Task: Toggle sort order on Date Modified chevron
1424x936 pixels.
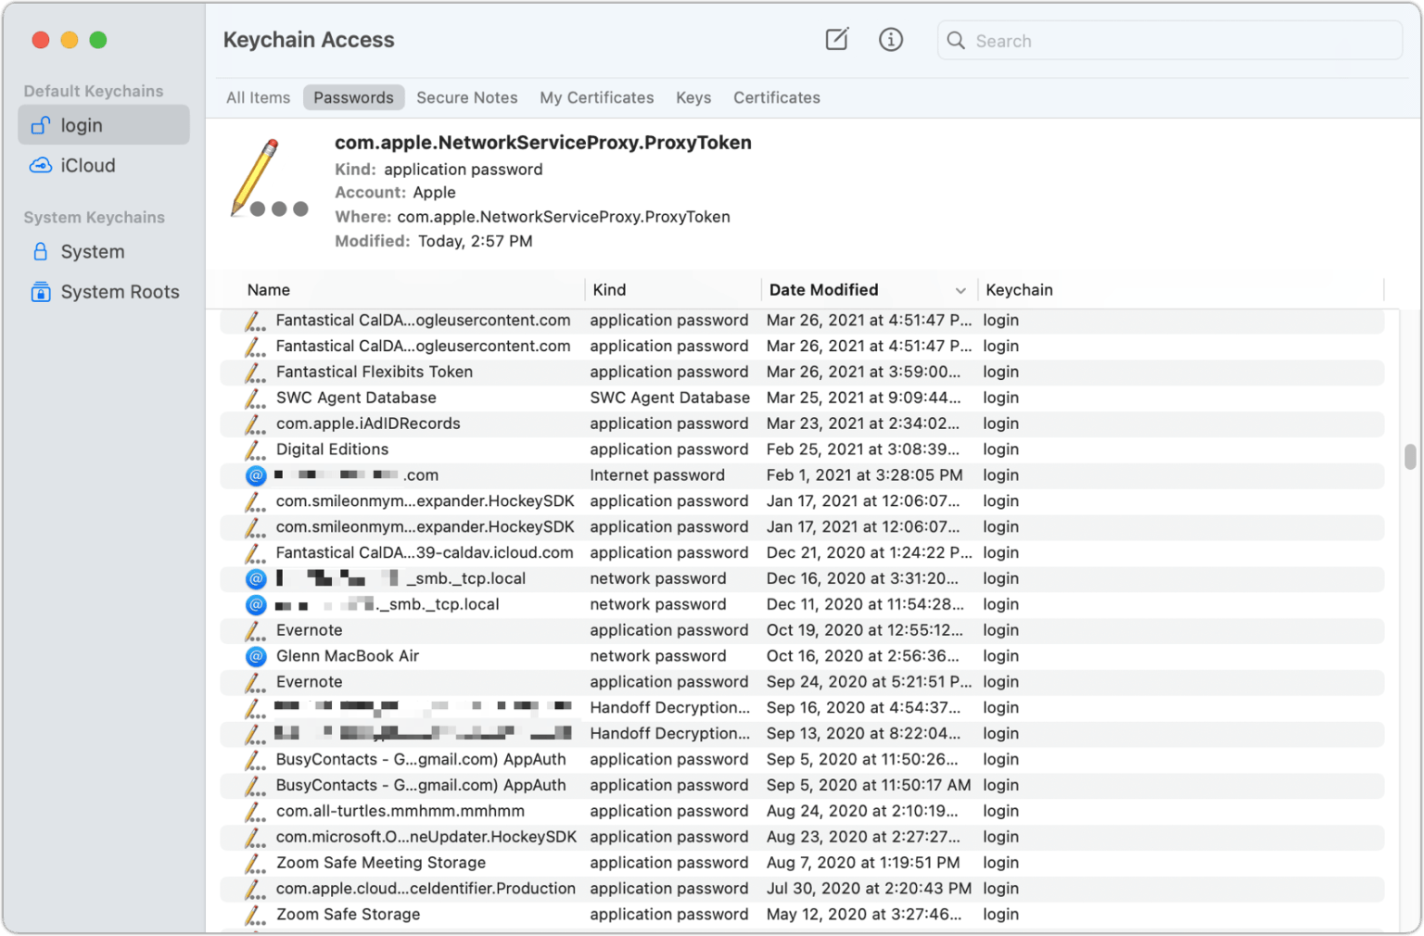Action: [x=960, y=291]
